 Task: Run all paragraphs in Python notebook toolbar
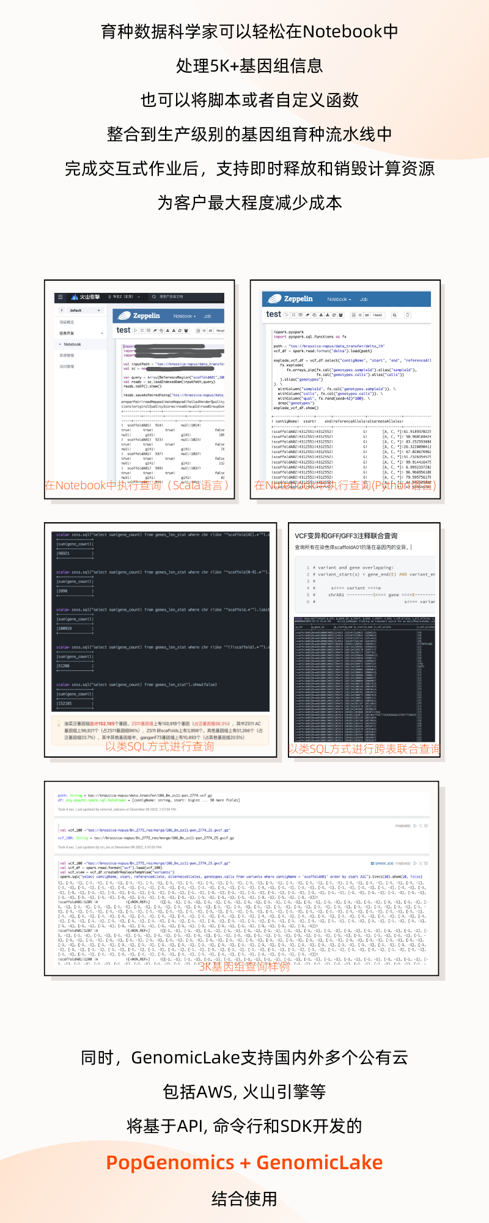287,315
